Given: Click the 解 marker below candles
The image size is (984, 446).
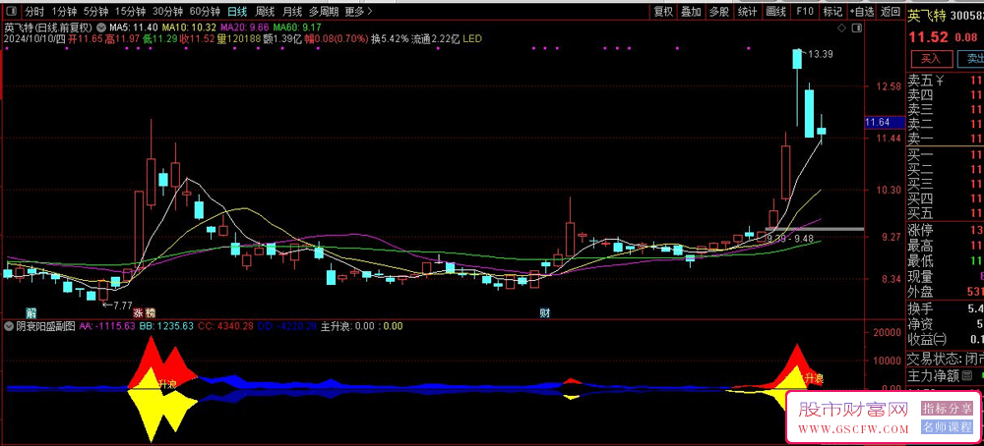Looking at the screenshot, I should coord(31,312).
